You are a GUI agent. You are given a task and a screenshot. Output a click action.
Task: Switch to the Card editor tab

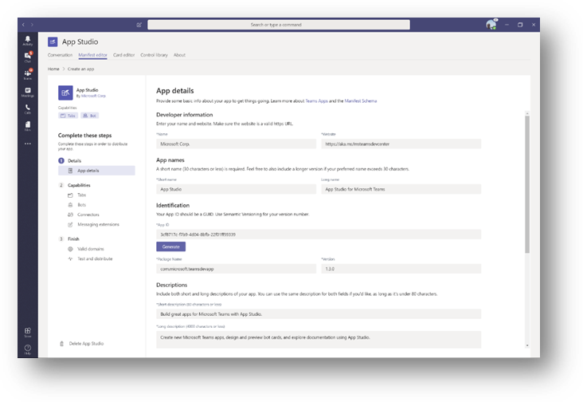click(123, 55)
